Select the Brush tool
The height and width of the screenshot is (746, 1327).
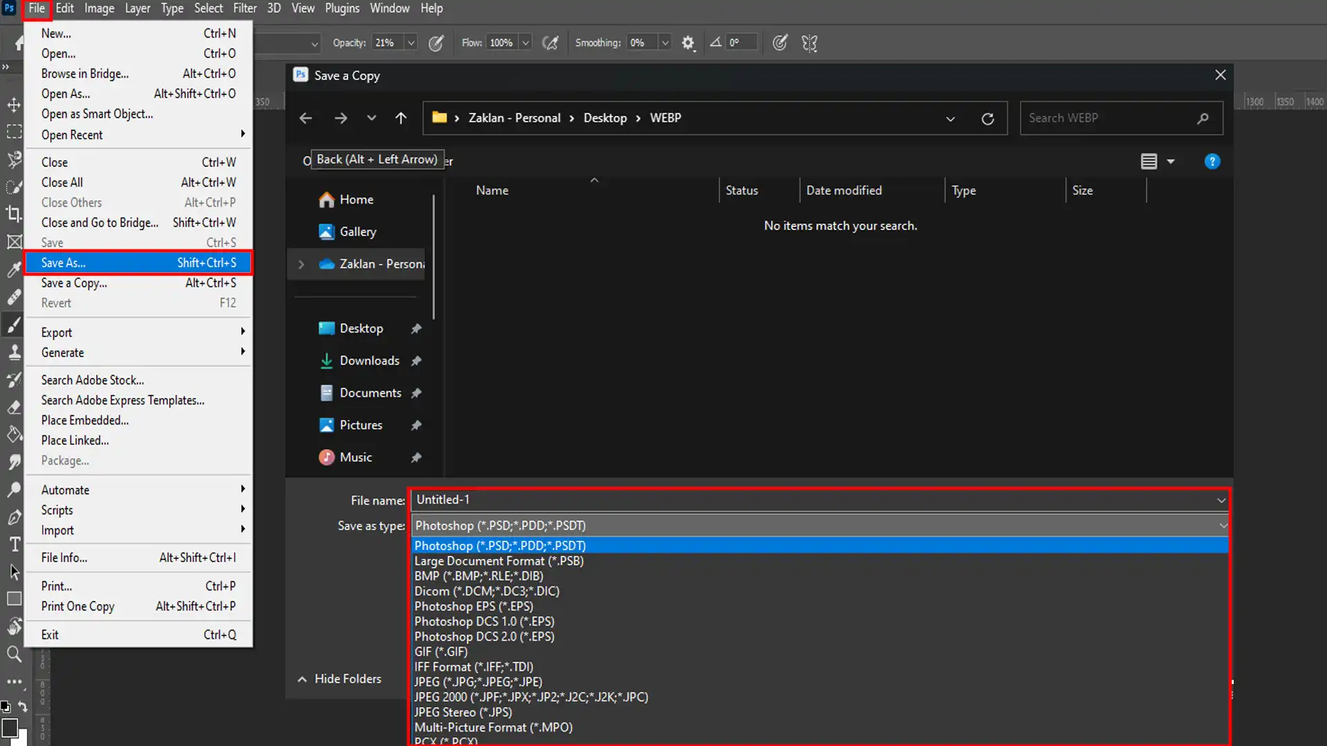(14, 324)
